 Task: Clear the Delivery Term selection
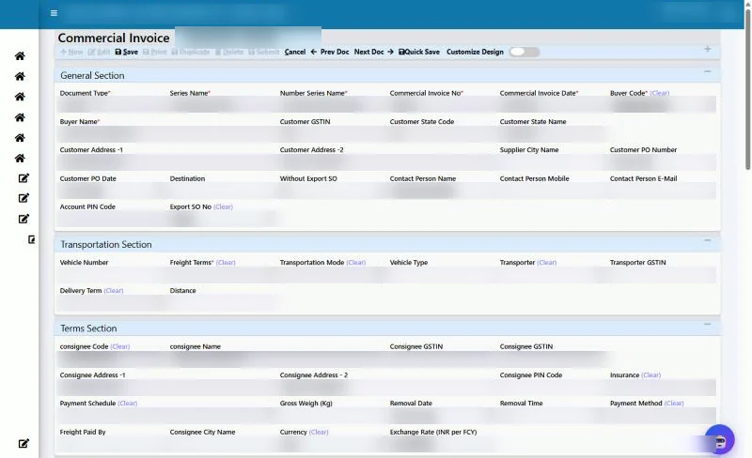pos(113,290)
